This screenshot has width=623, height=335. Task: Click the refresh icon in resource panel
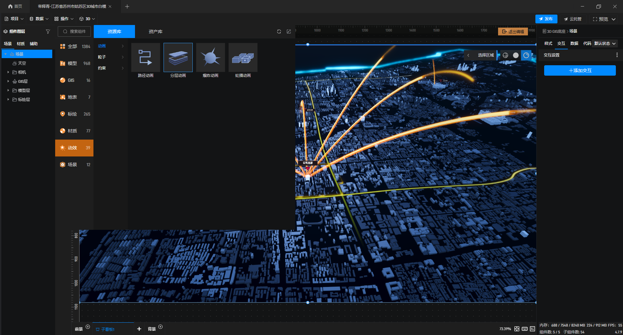pos(279,31)
